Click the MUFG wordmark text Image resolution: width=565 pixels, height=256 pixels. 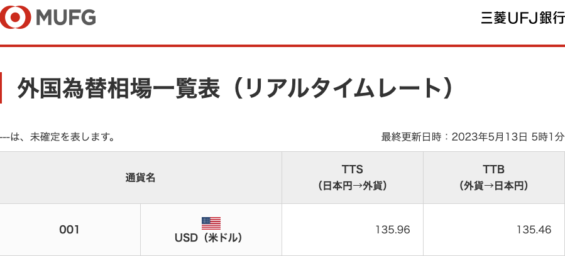(x=66, y=18)
